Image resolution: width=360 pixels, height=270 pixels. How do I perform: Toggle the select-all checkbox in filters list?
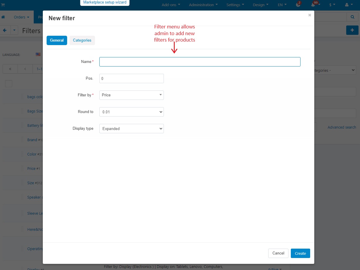click(9, 83)
